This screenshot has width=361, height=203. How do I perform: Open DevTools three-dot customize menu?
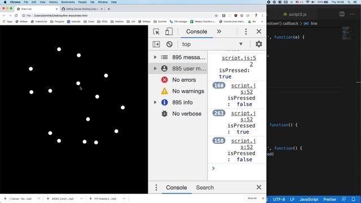pyautogui.click(x=246, y=32)
